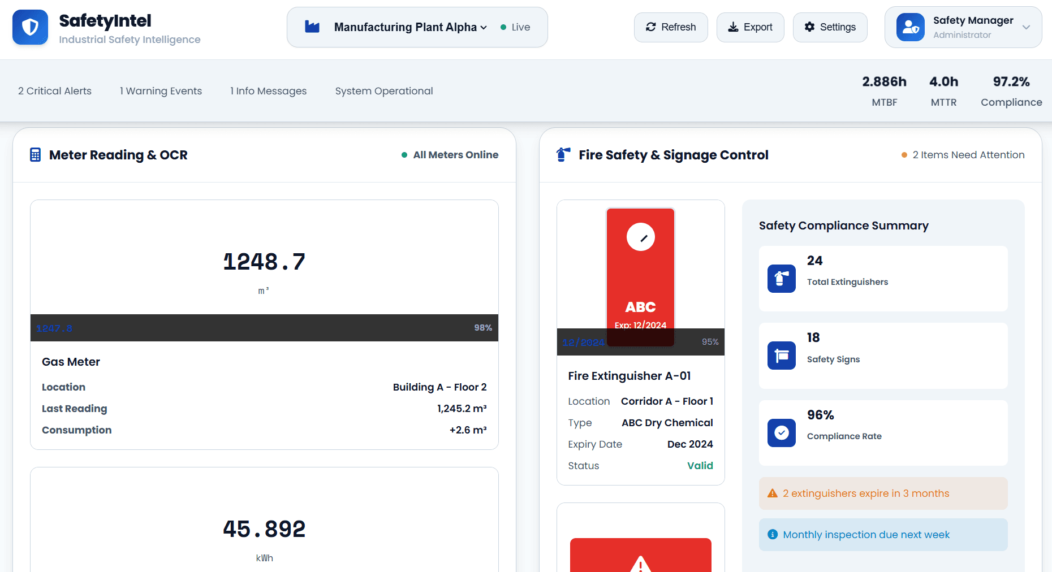Toggle the Live status indicator
Screen dimensions: 1052x572
tap(515, 27)
